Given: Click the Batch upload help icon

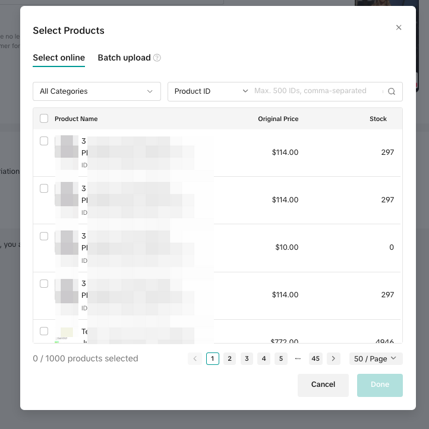Looking at the screenshot, I should (x=157, y=58).
